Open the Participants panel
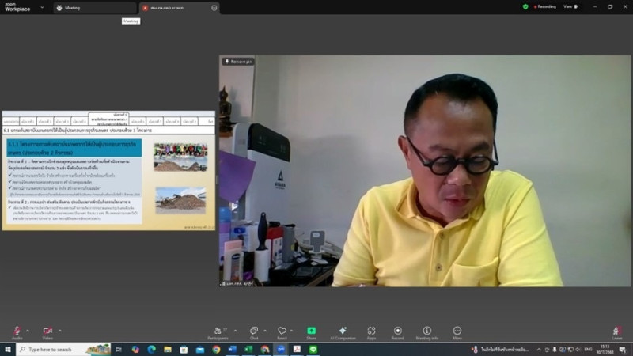633x356 pixels. coord(218,331)
